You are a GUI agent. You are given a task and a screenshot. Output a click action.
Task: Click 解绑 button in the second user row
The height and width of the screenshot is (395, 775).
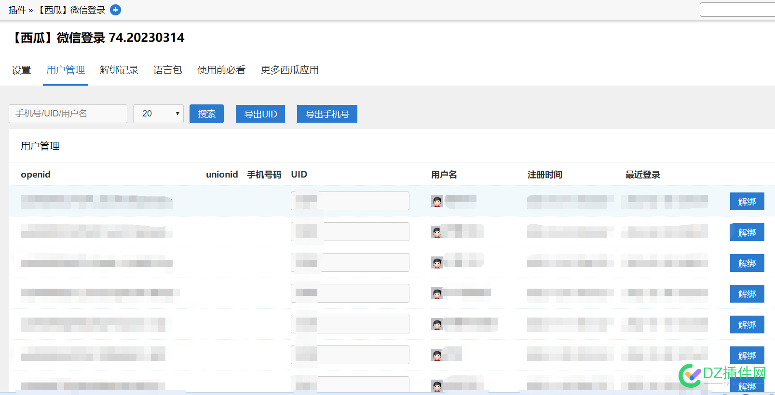(747, 232)
